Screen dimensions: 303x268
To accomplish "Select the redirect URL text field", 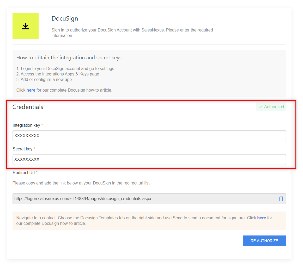I will pos(149,199).
